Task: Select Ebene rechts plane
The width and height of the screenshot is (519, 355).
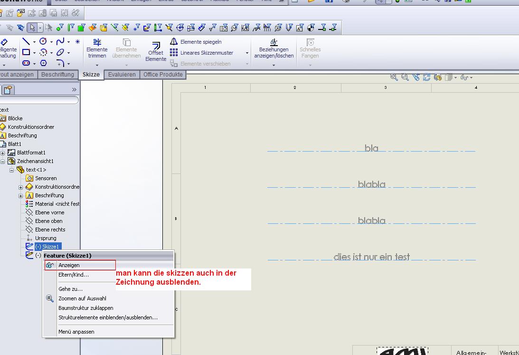Action: (50, 230)
